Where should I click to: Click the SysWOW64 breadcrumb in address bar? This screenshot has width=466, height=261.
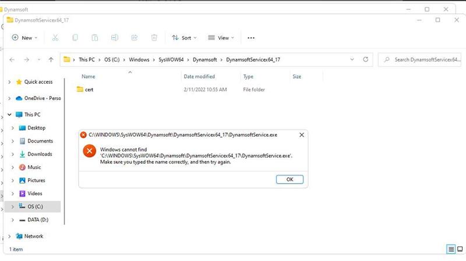[x=166, y=59]
